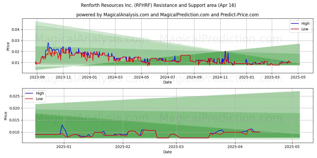This screenshot has height=158, width=317.
Task: Click the 'Date' x-axis label of the bottom chart
Action: pos(167,152)
